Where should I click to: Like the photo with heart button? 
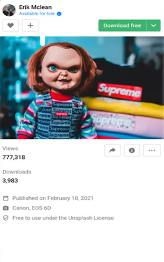point(10,26)
